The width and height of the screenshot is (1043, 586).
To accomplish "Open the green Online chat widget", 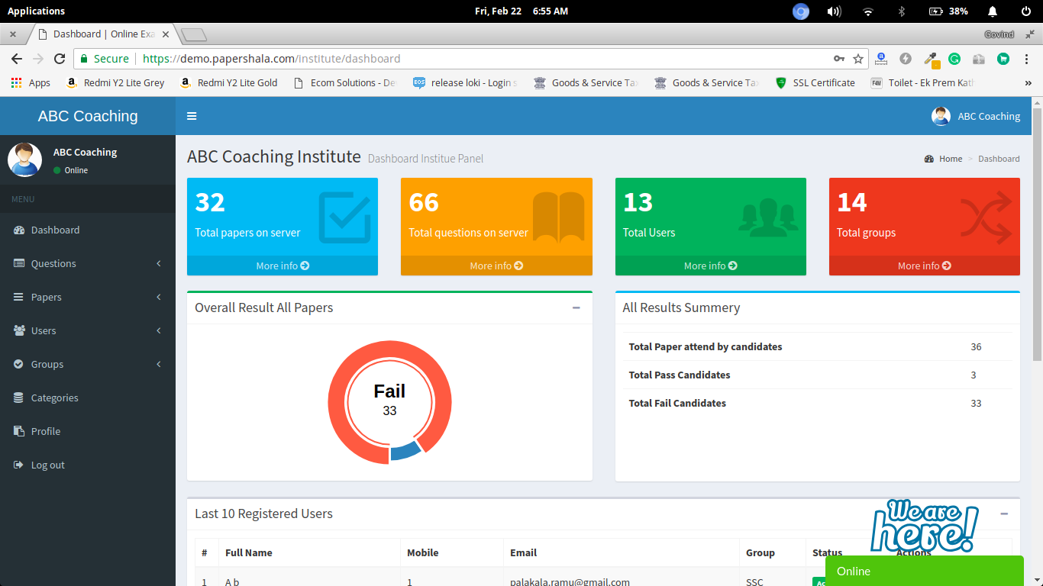I will pos(925,571).
